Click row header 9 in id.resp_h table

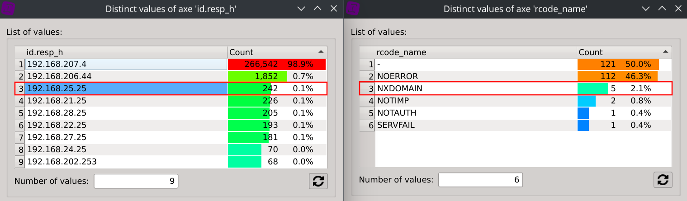point(20,162)
